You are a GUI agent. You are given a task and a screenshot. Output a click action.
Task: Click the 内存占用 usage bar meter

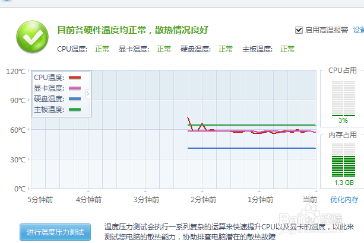343,160
